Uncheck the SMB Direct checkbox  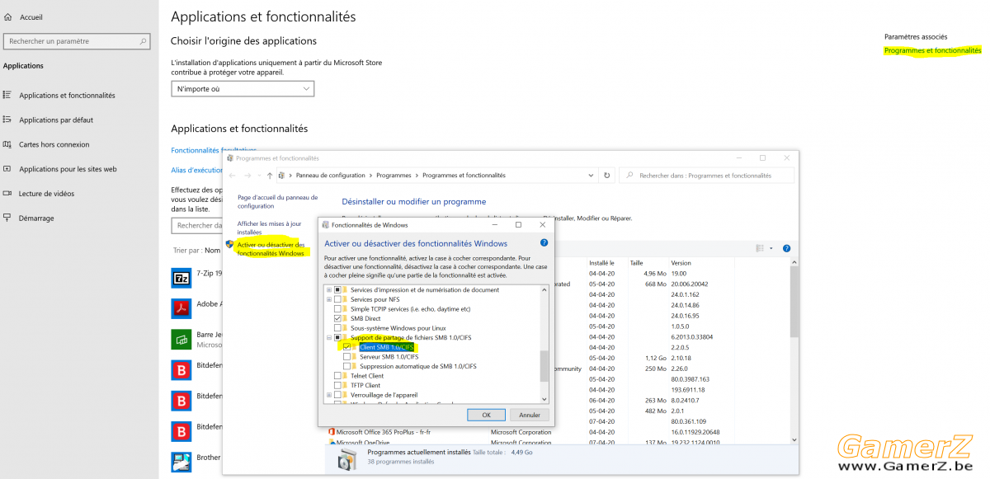[x=337, y=318]
